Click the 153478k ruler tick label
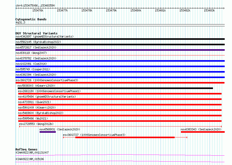This screenshot has height=165, width=232. click(87, 10)
